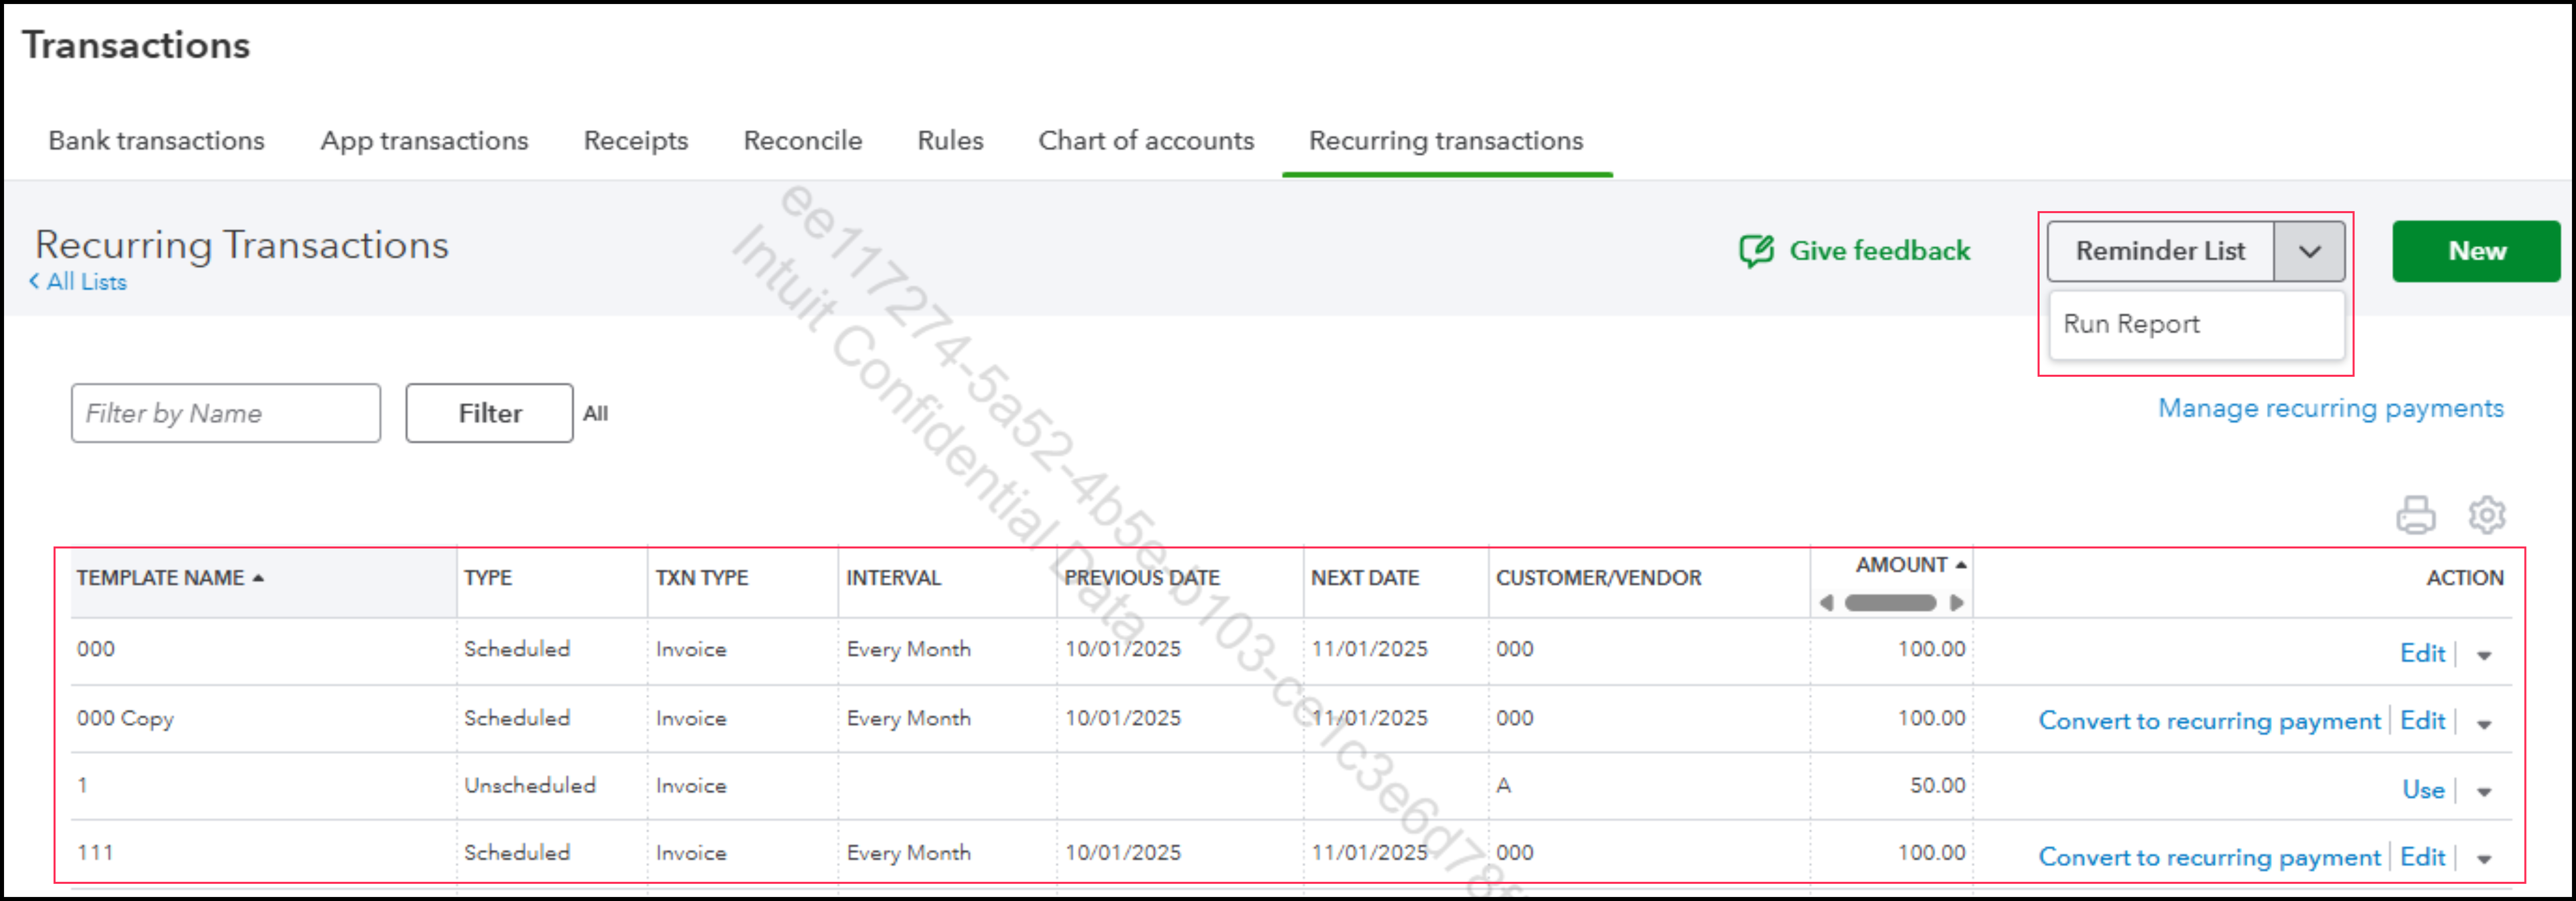Viewport: 2576px width, 901px height.
Task: Click right arrow of Amount column slider
Action: tap(1956, 603)
